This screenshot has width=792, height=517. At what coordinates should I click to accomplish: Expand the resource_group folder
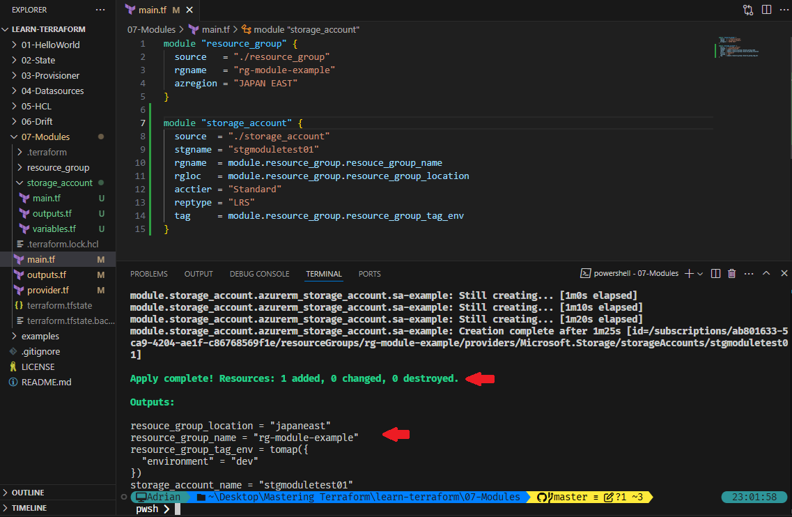[20, 167]
